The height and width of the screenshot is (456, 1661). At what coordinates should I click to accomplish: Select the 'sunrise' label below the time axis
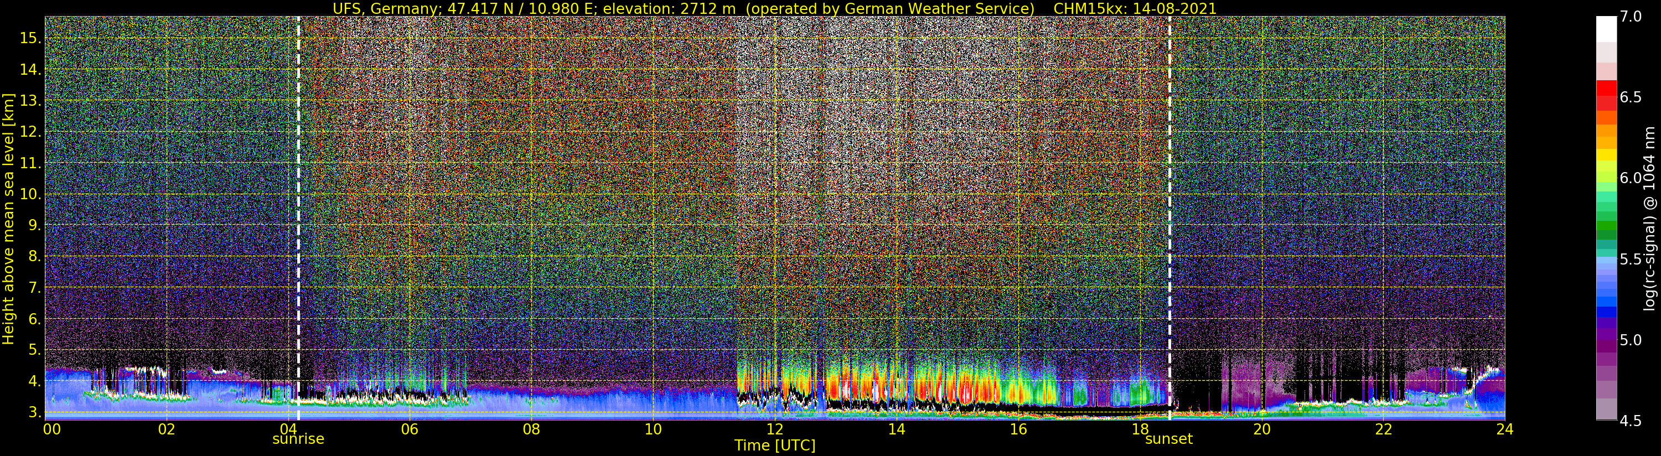pos(298,439)
